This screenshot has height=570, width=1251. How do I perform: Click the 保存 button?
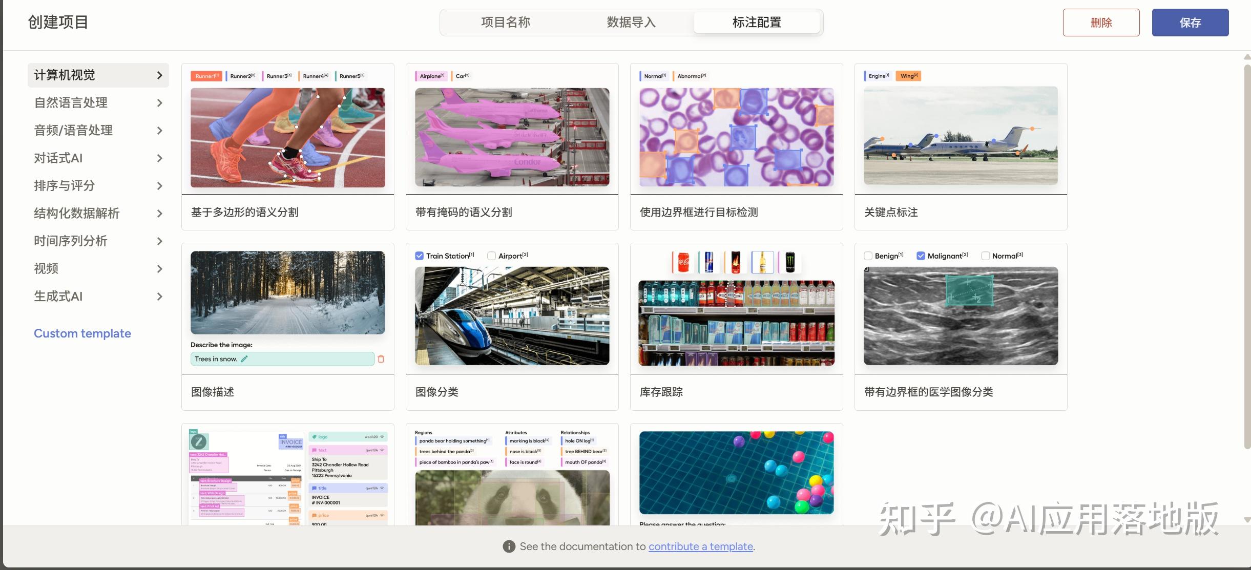click(1190, 23)
